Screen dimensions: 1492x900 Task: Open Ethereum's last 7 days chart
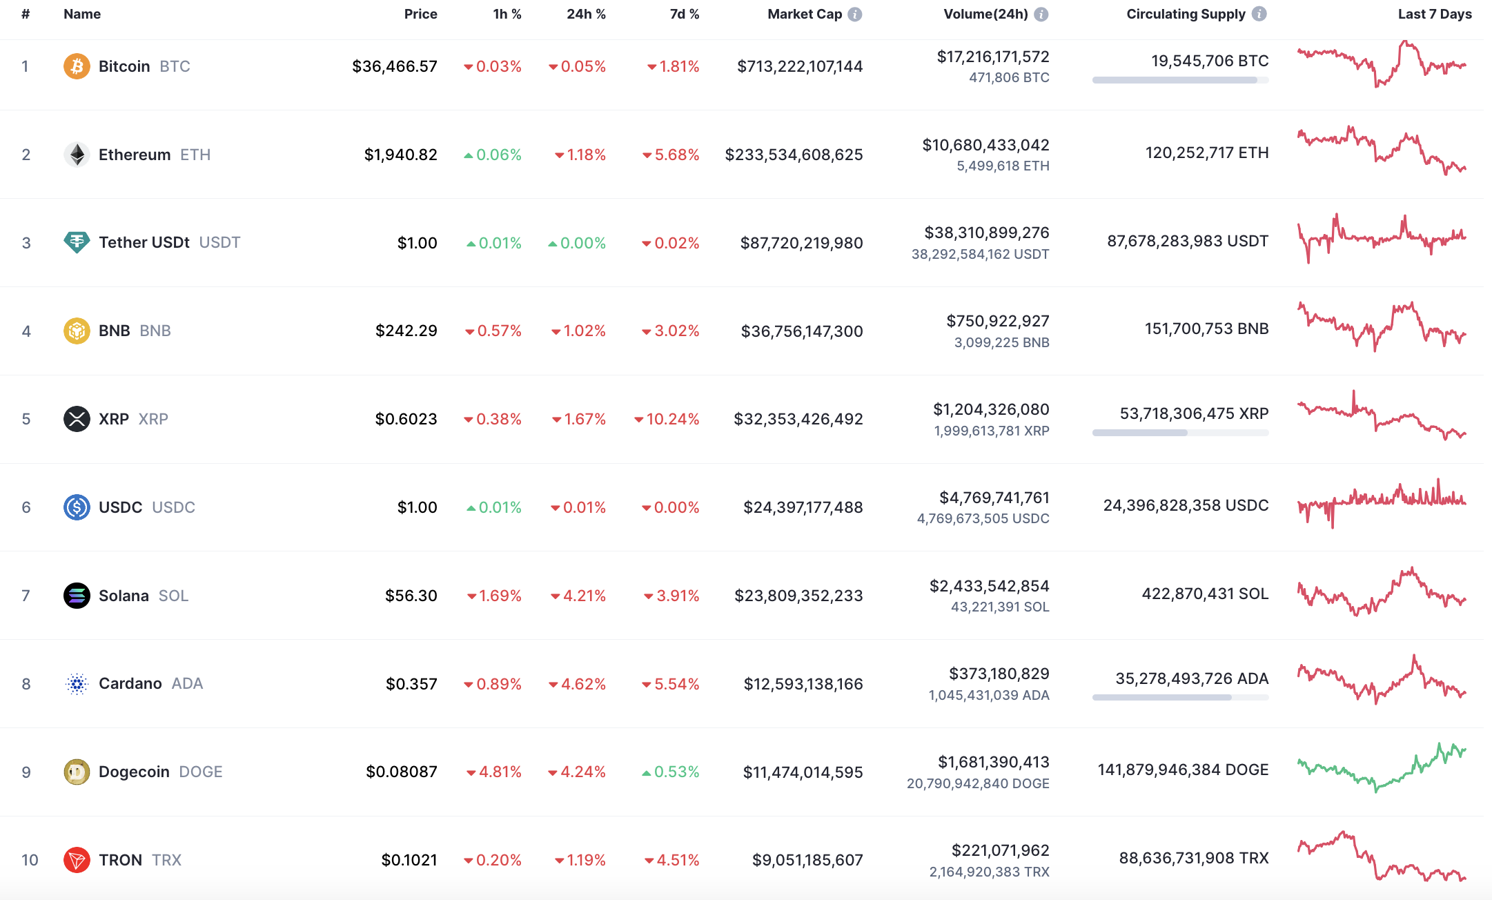tap(1382, 150)
